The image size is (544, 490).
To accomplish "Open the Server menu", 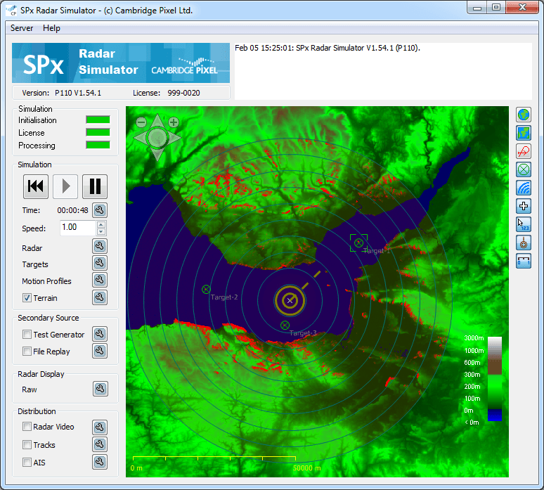I will (22, 28).
